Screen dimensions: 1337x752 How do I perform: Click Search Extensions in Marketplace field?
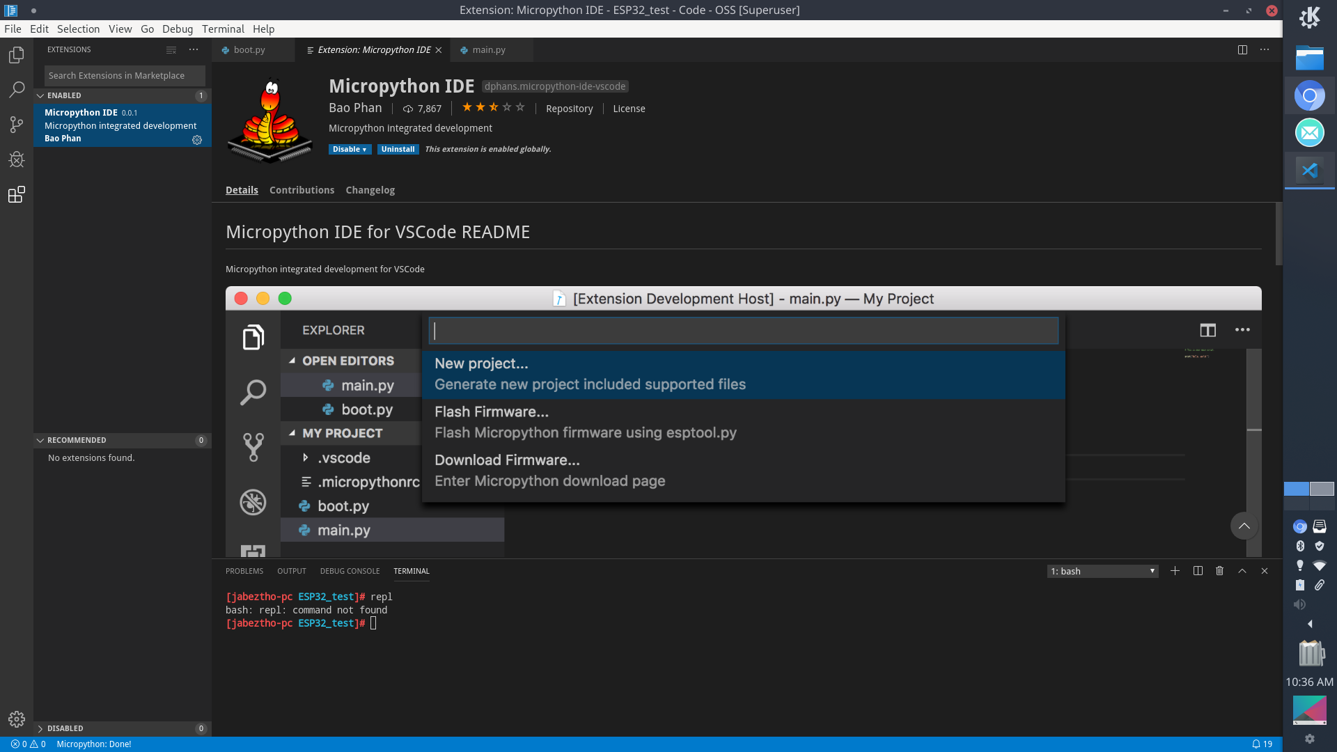pyautogui.click(x=125, y=75)
